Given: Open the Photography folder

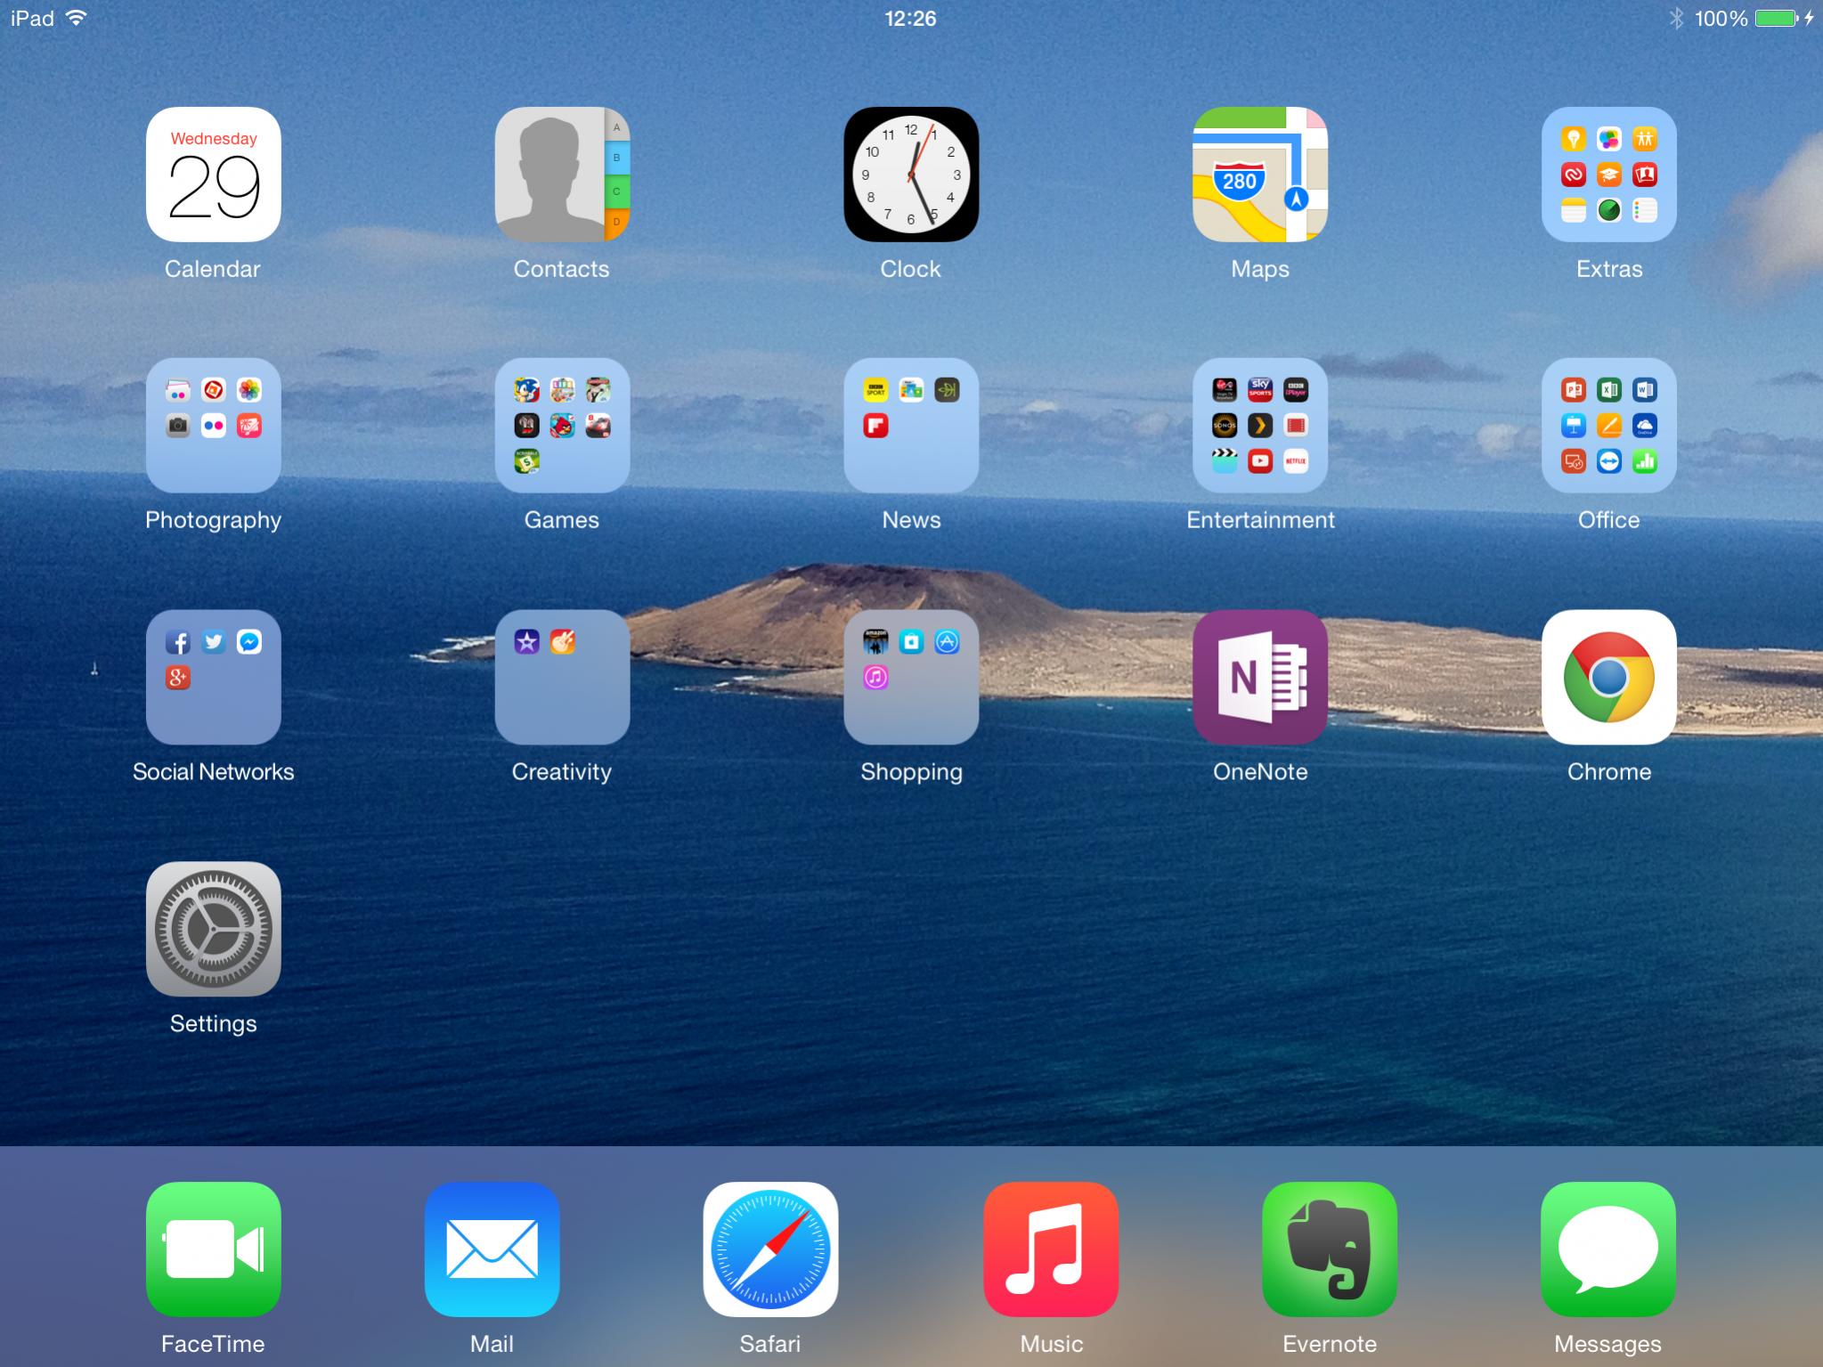Looking at the screenshot, I should (213, 426).
